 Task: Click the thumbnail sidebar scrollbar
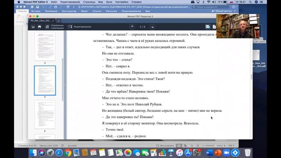click(62, 80)
